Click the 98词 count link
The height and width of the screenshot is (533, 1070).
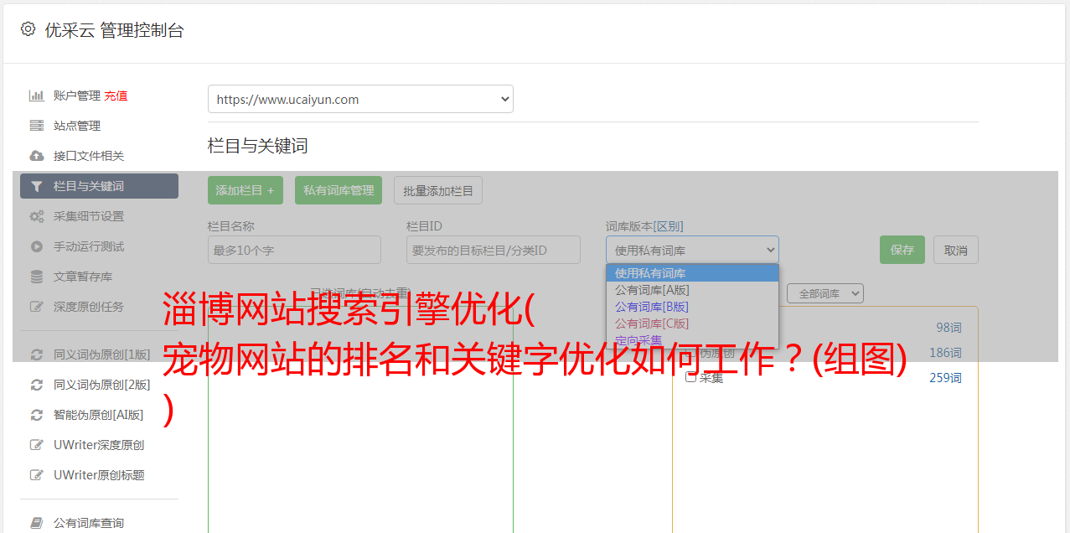point(949,328)
